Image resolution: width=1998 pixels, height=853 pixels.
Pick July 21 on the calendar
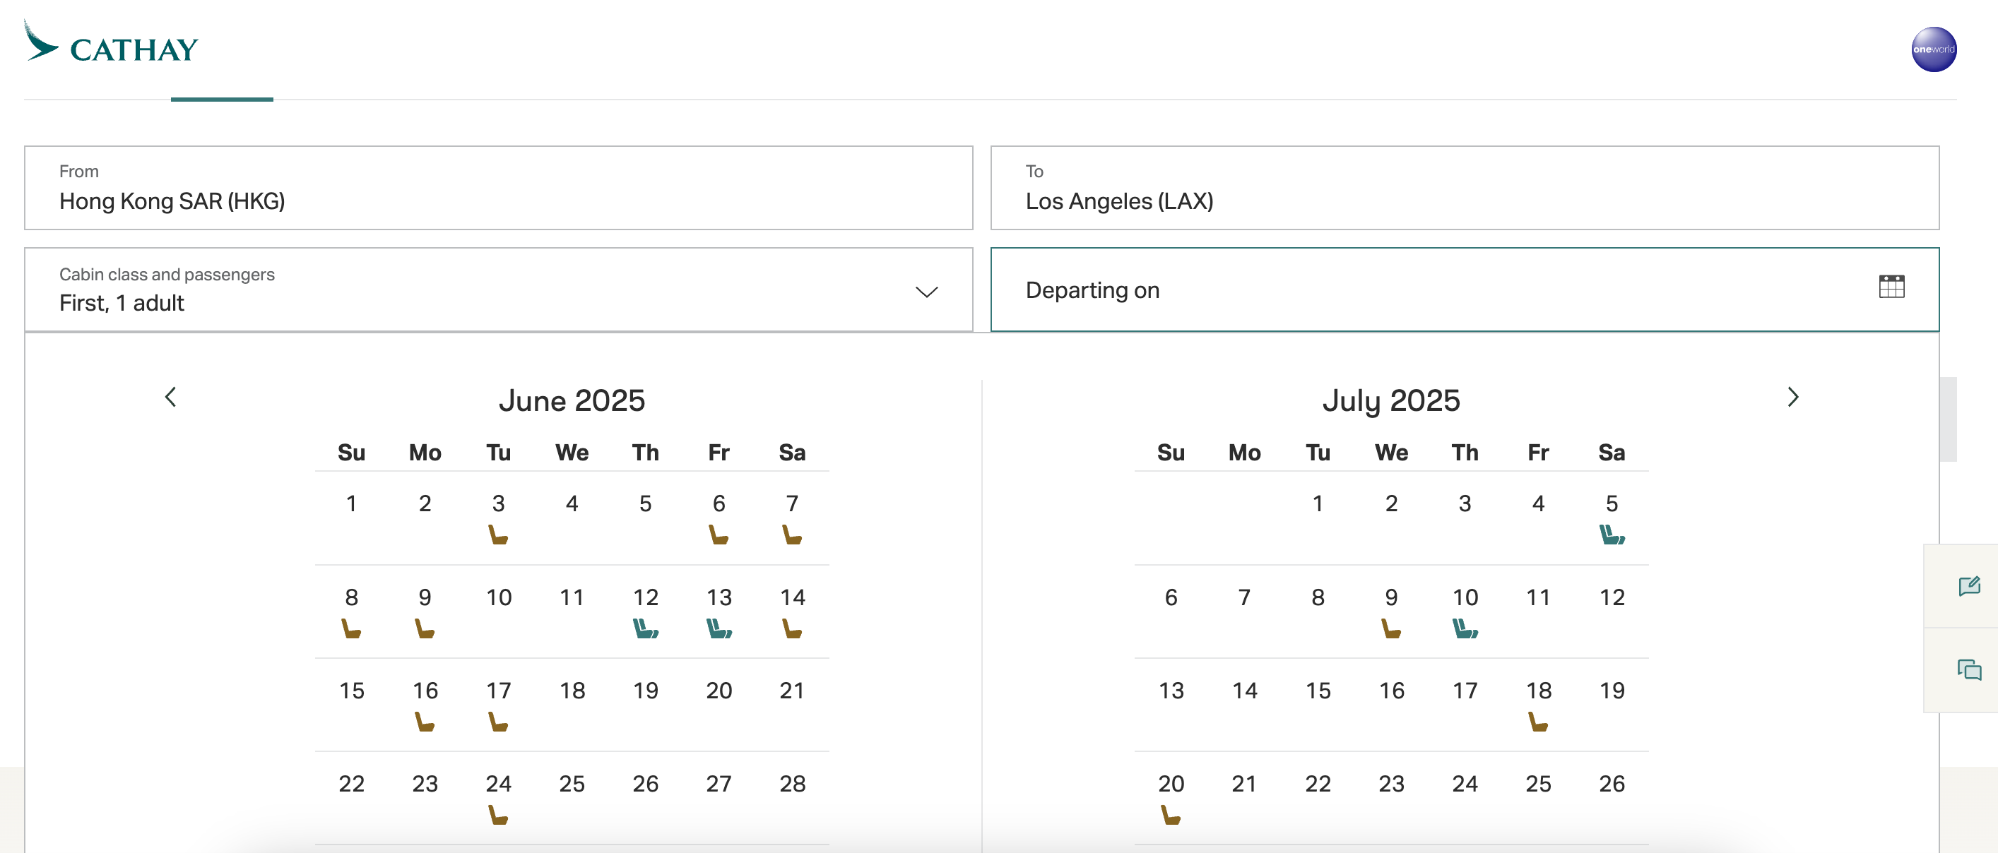[1244, 783]
